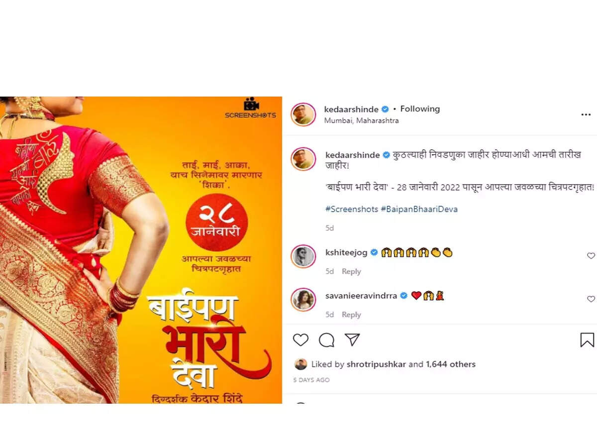Screen dimensions: 597x448
Task: Open the three-dot more options menu
Action: (x=586, y=114)
